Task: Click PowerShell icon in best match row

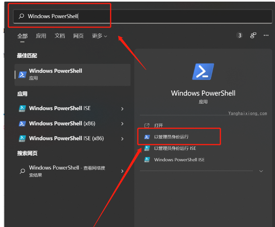Action: point(23,75)
